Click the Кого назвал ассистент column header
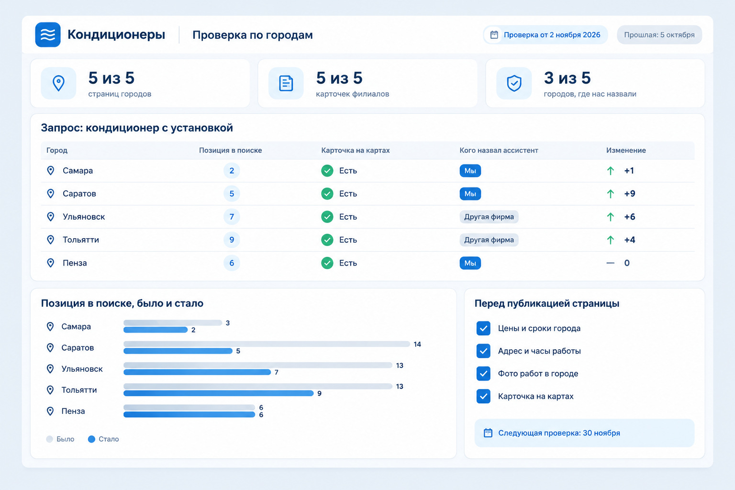The image size is (735, 490). 499,150
